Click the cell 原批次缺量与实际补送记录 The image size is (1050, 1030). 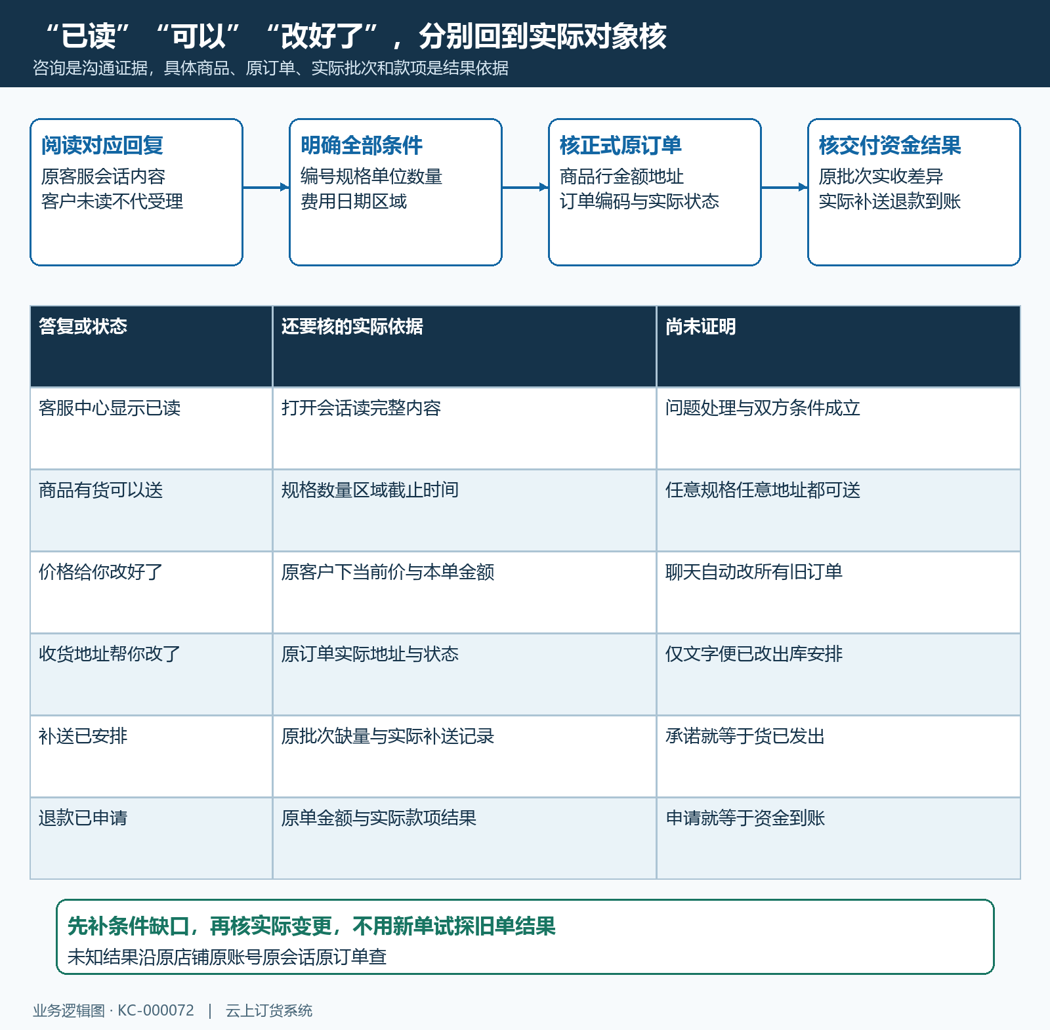(465, 756)
